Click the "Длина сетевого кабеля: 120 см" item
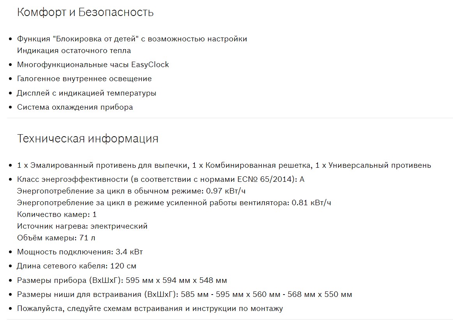453x325 pixels. pos(76,266)
